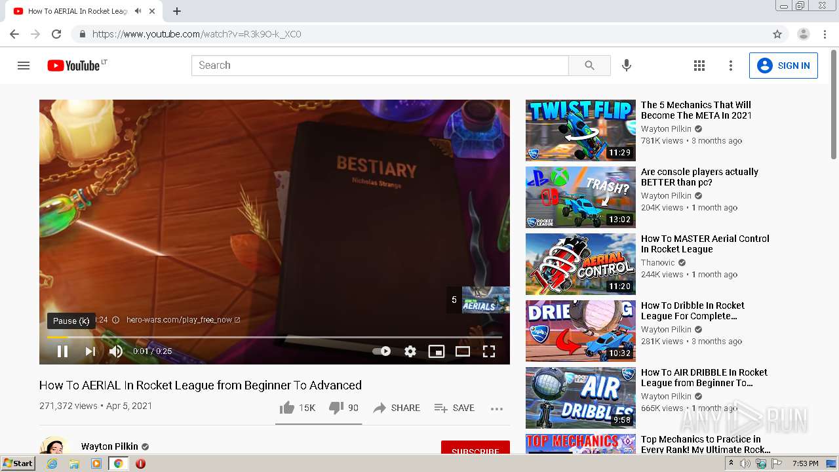Open console vs pc video thumbnail
The height and width of the screenshot is (472, 839).
click(x=581, y=197)
